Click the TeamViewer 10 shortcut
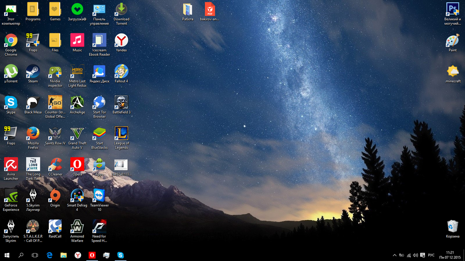 (99, 196)
